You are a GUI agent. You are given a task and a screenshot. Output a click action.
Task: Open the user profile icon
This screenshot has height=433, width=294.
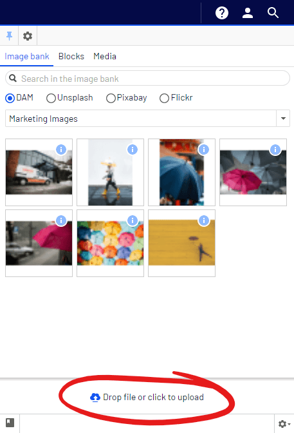click(248, 13)
